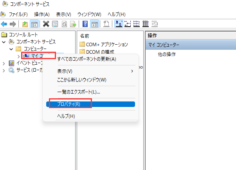Select COM+ アプリケーション in the list
Viewport: 236px width, 170px height.
[x=107, y=44]
